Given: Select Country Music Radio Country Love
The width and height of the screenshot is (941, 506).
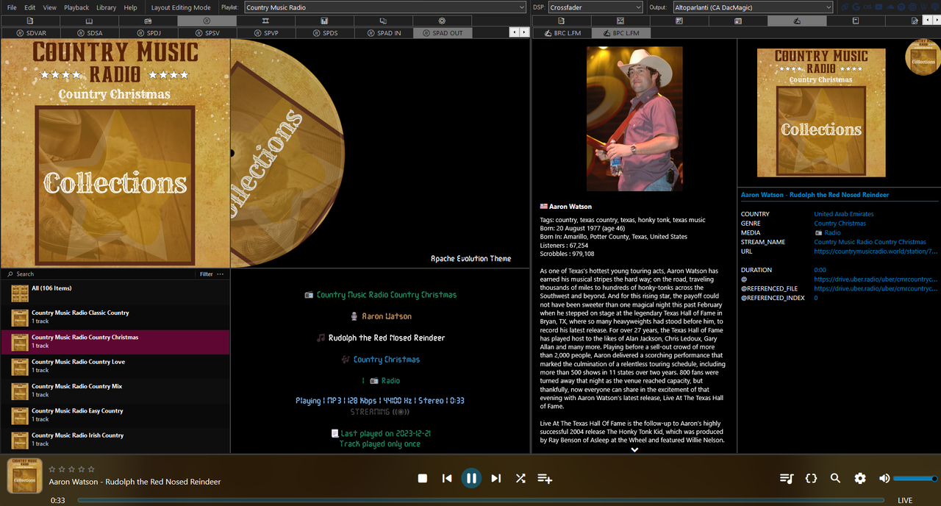Looking at the screenshot, I should [x=115, y=366].
